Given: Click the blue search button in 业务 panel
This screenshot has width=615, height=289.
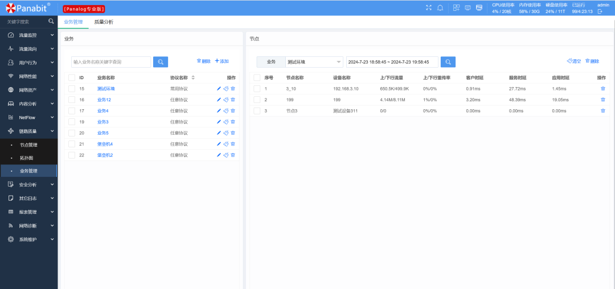Looking at the screenshot, I should [x=161, y=62].
